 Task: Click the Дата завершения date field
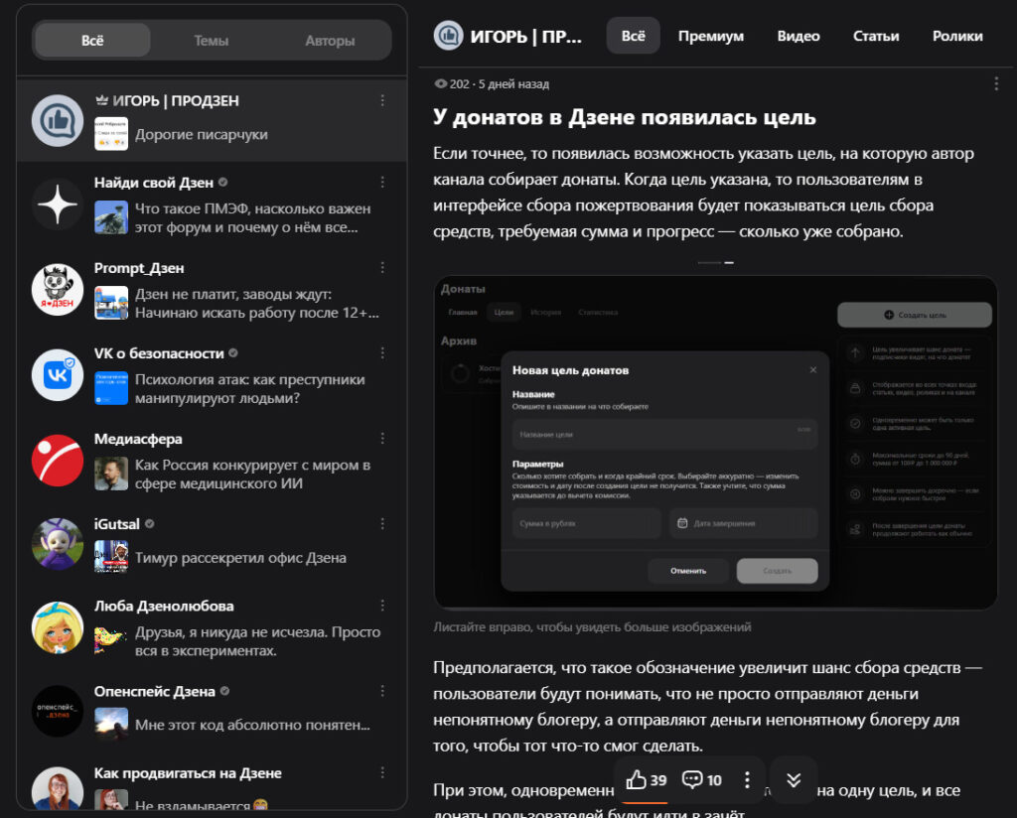click(x=743, y=524)
